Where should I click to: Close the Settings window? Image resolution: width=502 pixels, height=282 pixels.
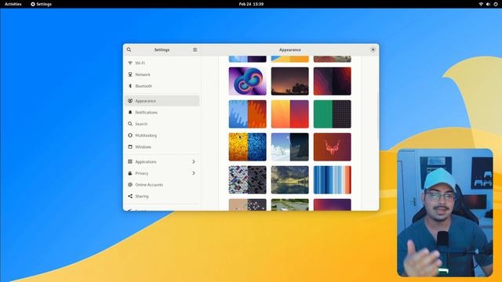point(373,49)
